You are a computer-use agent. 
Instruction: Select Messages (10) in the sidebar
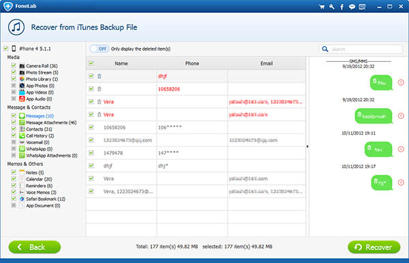coord(40,116)
